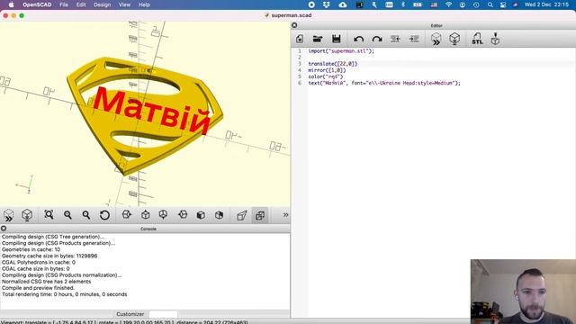Export the model as STL

click(x=477, y=39)
